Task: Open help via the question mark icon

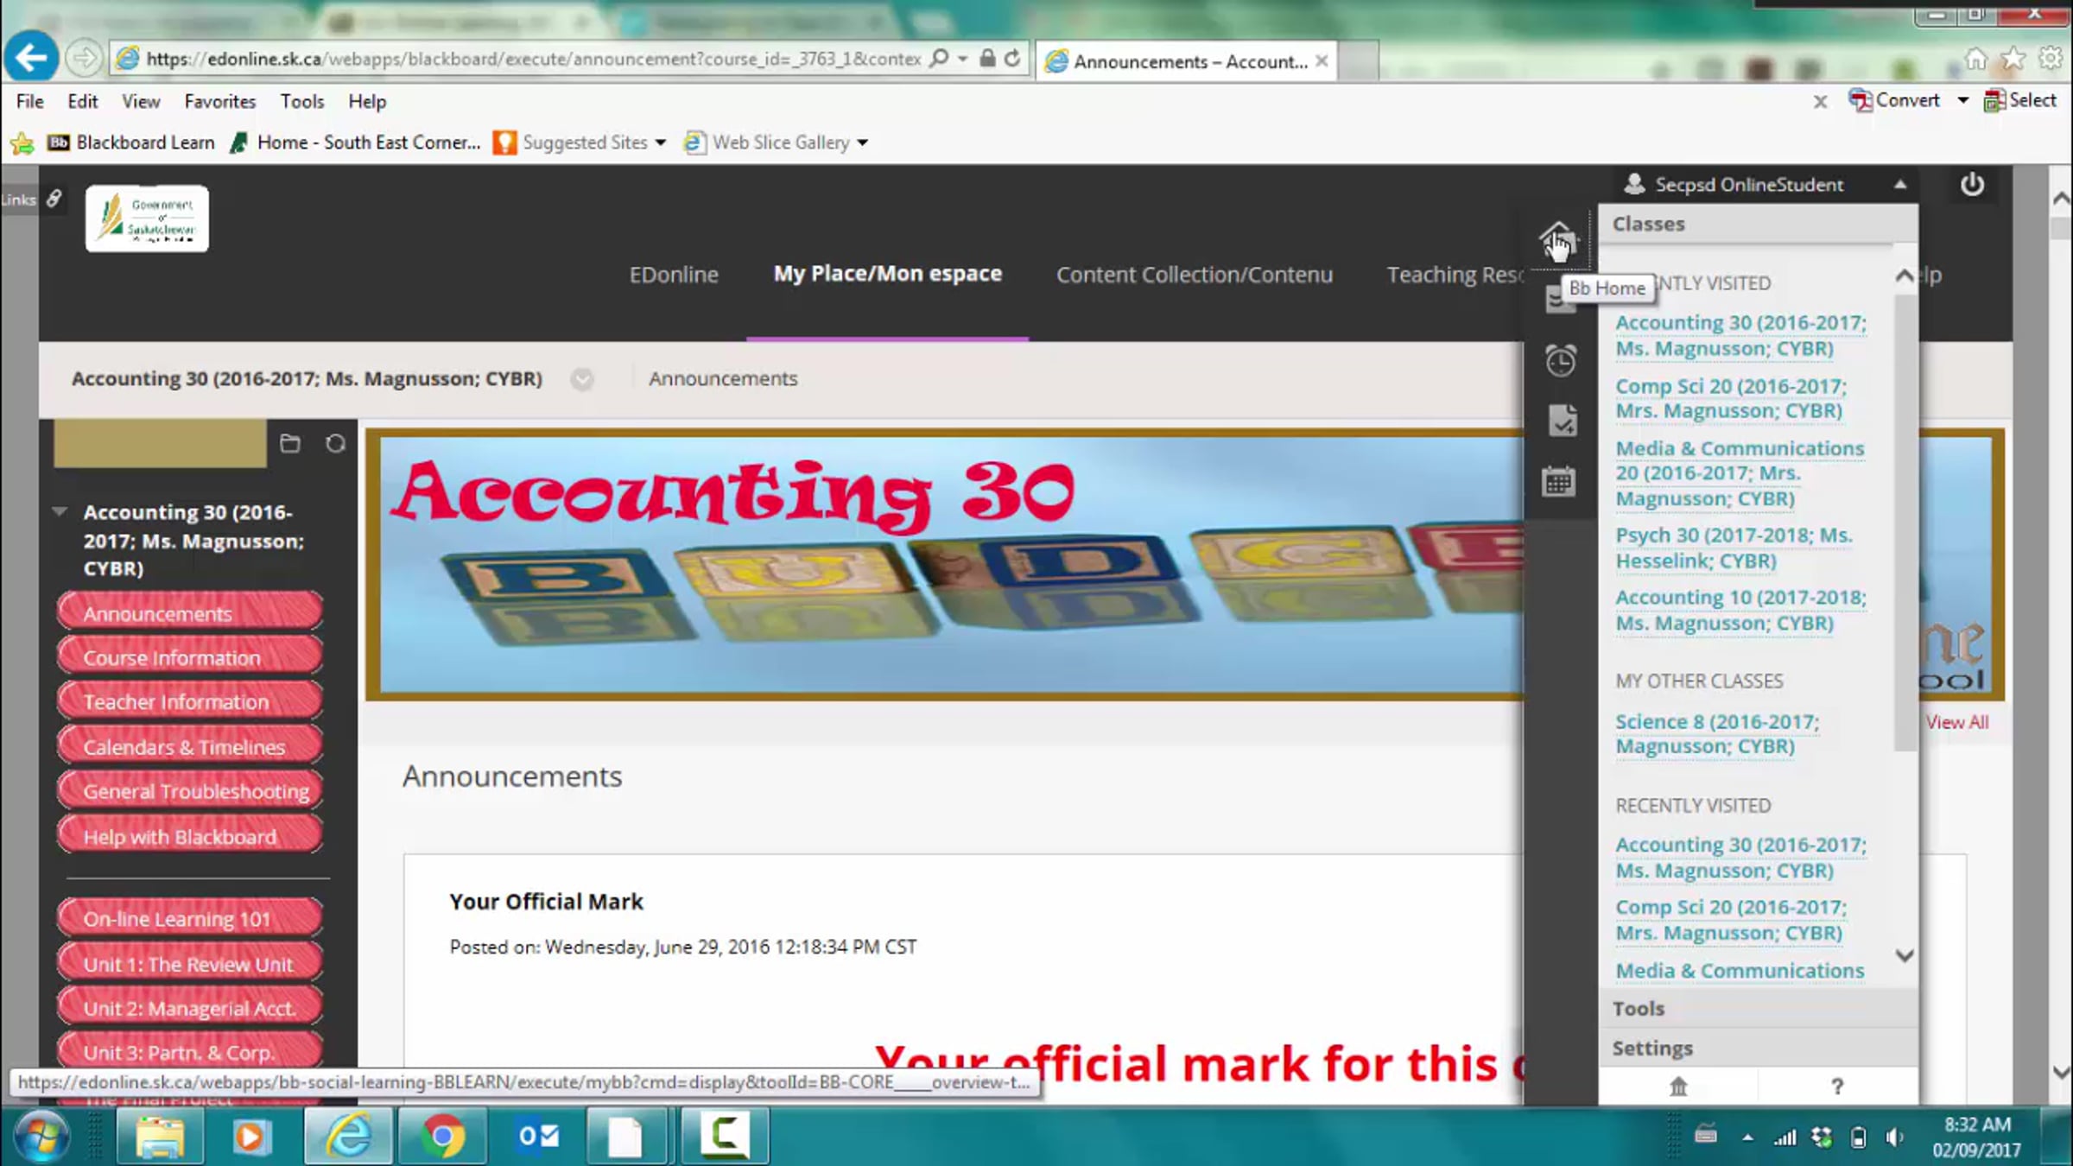Action: pyautogui.click(x=1837, y=1086)
